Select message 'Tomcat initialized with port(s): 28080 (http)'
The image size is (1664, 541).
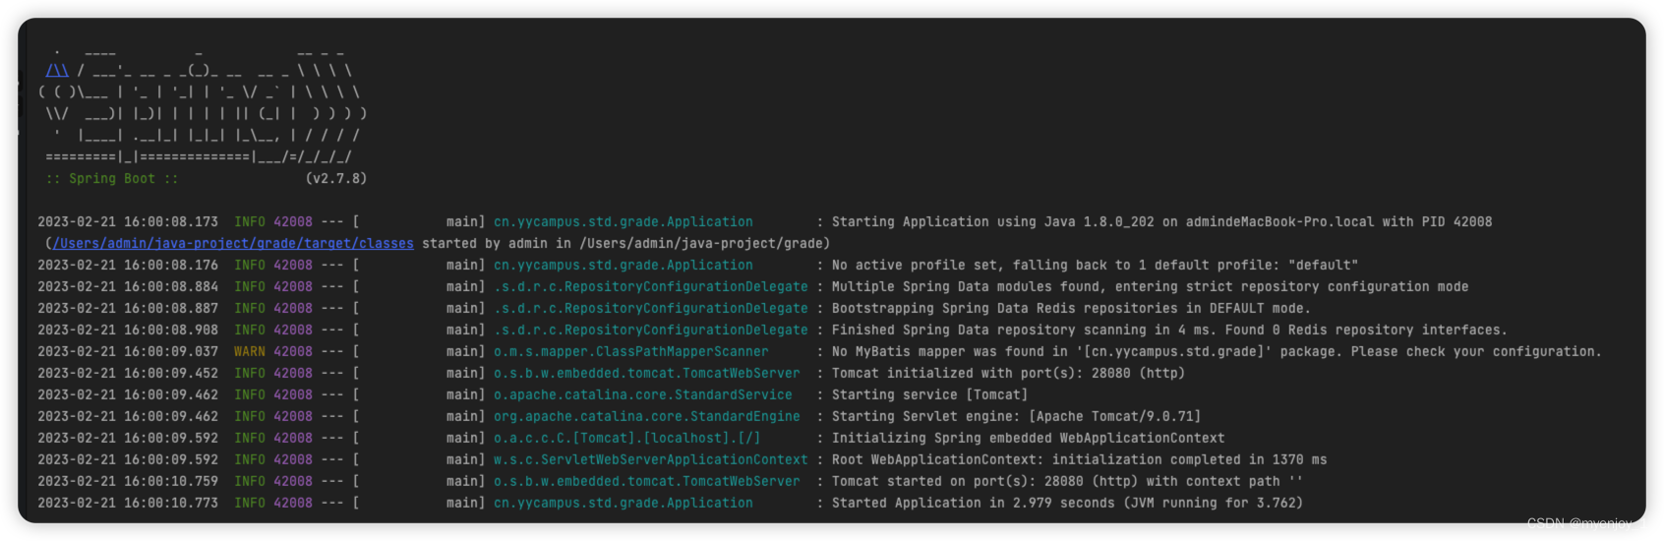tap(1009, 373)
